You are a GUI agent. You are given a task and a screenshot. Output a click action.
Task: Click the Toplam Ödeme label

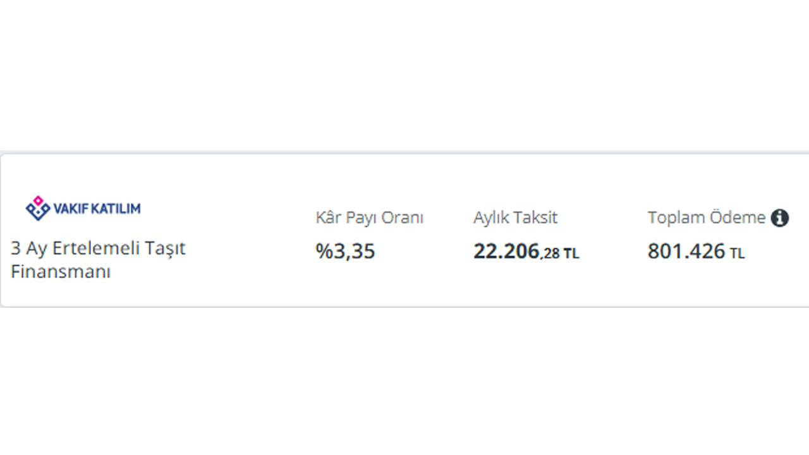pos(707,218)
